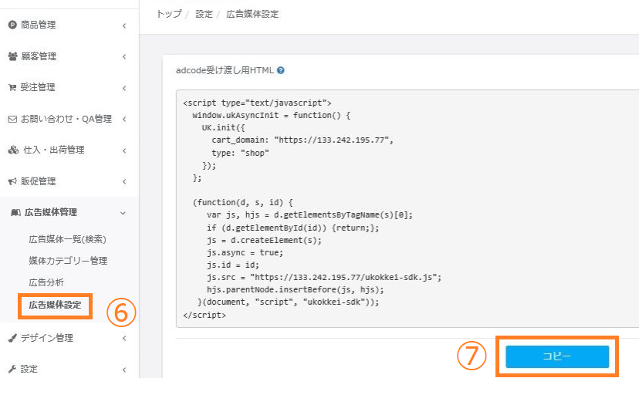Click help icon beside adcode受け渡し用HTML

coord(281,70)
